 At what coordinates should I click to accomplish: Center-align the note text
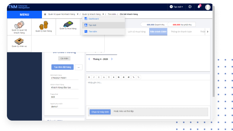coord(124,77)
